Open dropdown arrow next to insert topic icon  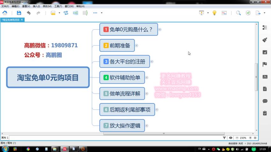coord(59,13)
